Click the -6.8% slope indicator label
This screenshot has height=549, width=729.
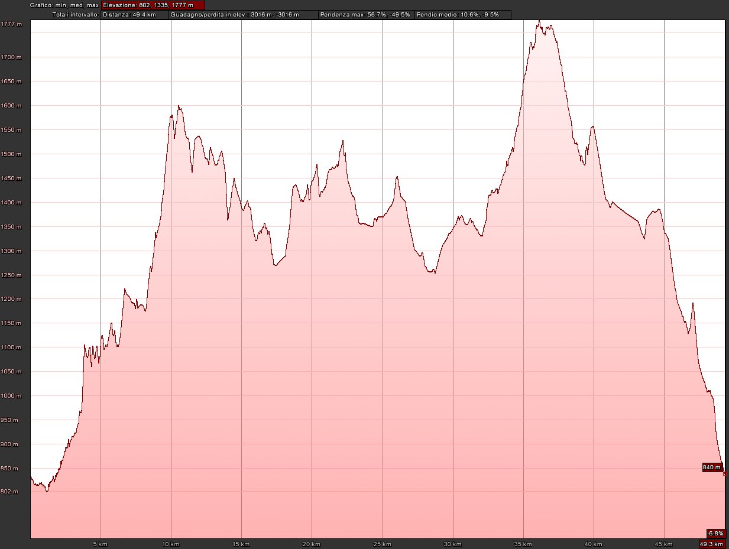tap(715, 533)
